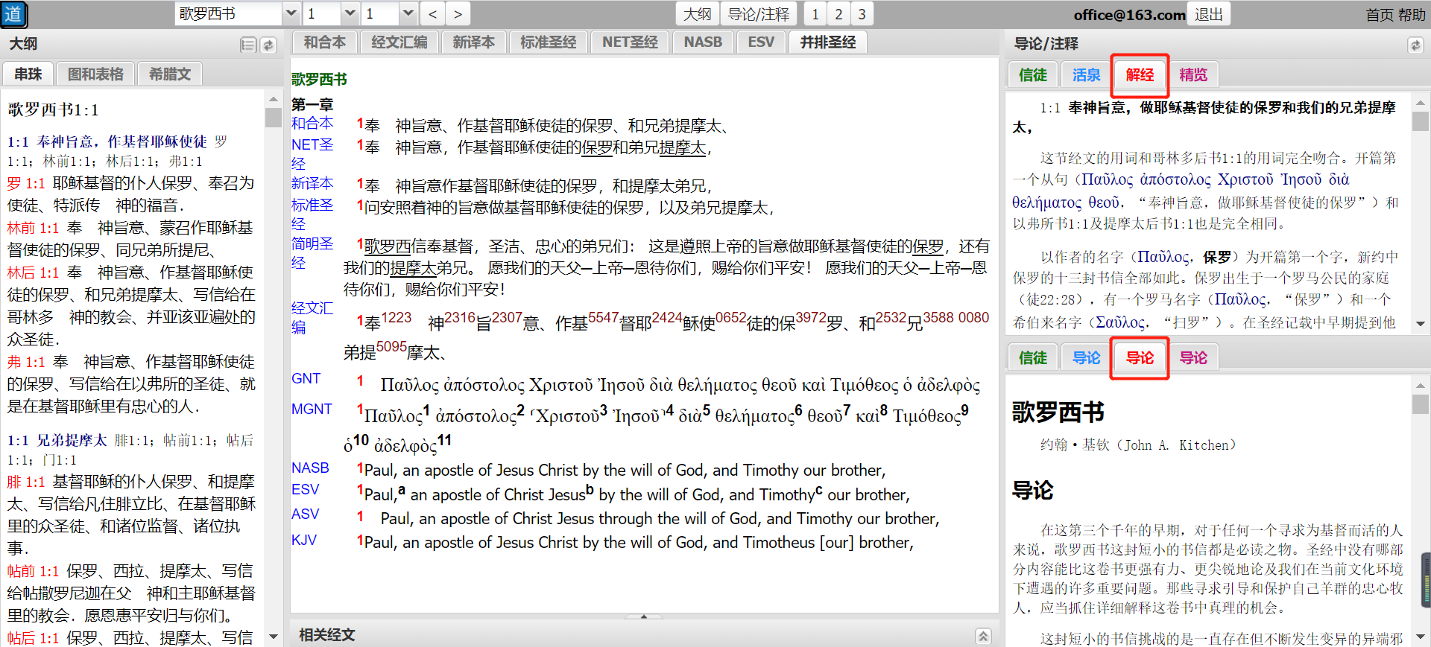Go to next chapter with > button
1431x647 pixels.
click(458, 14)
